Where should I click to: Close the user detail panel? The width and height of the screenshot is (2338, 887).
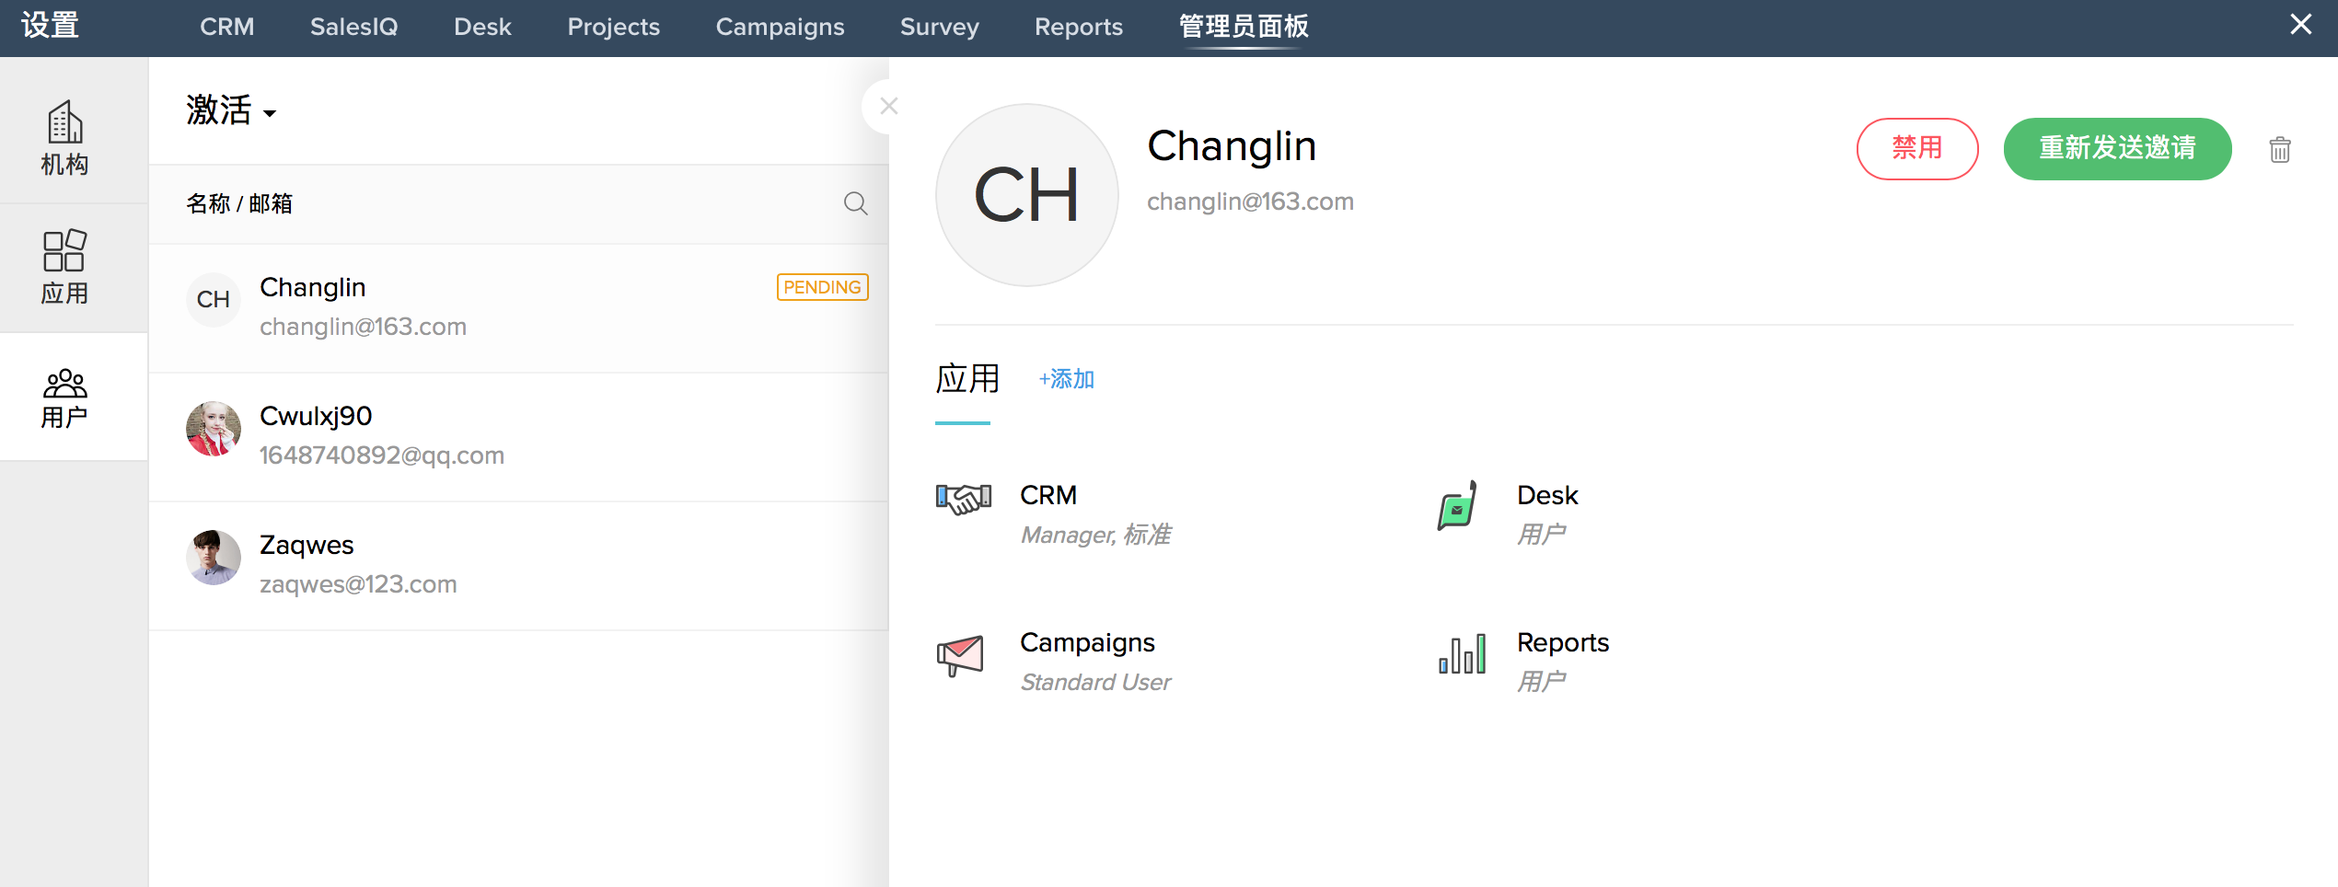[x=887, y=107]
